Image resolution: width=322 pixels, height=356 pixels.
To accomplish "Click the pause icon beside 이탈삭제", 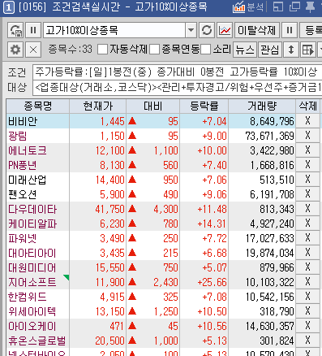I will pos(290,30).
